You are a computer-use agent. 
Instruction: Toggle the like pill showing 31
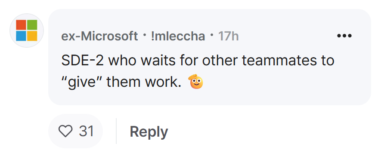[x=75, y=131]
